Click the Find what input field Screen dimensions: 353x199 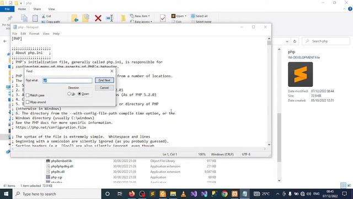pyautogui.click(x=67, y=81)
